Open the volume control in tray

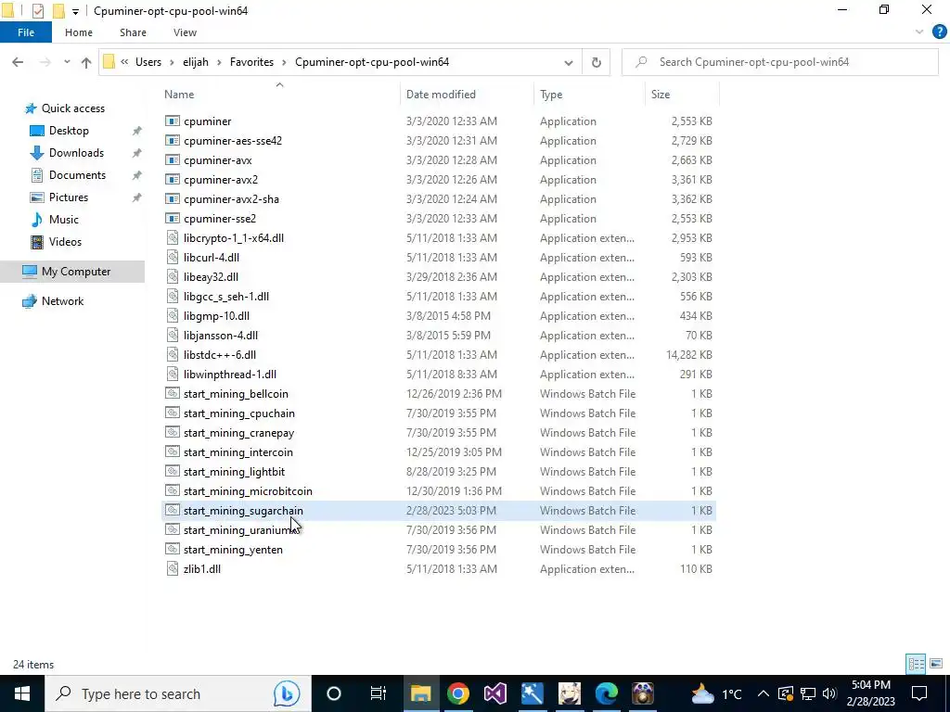click(x=829, y=693)
